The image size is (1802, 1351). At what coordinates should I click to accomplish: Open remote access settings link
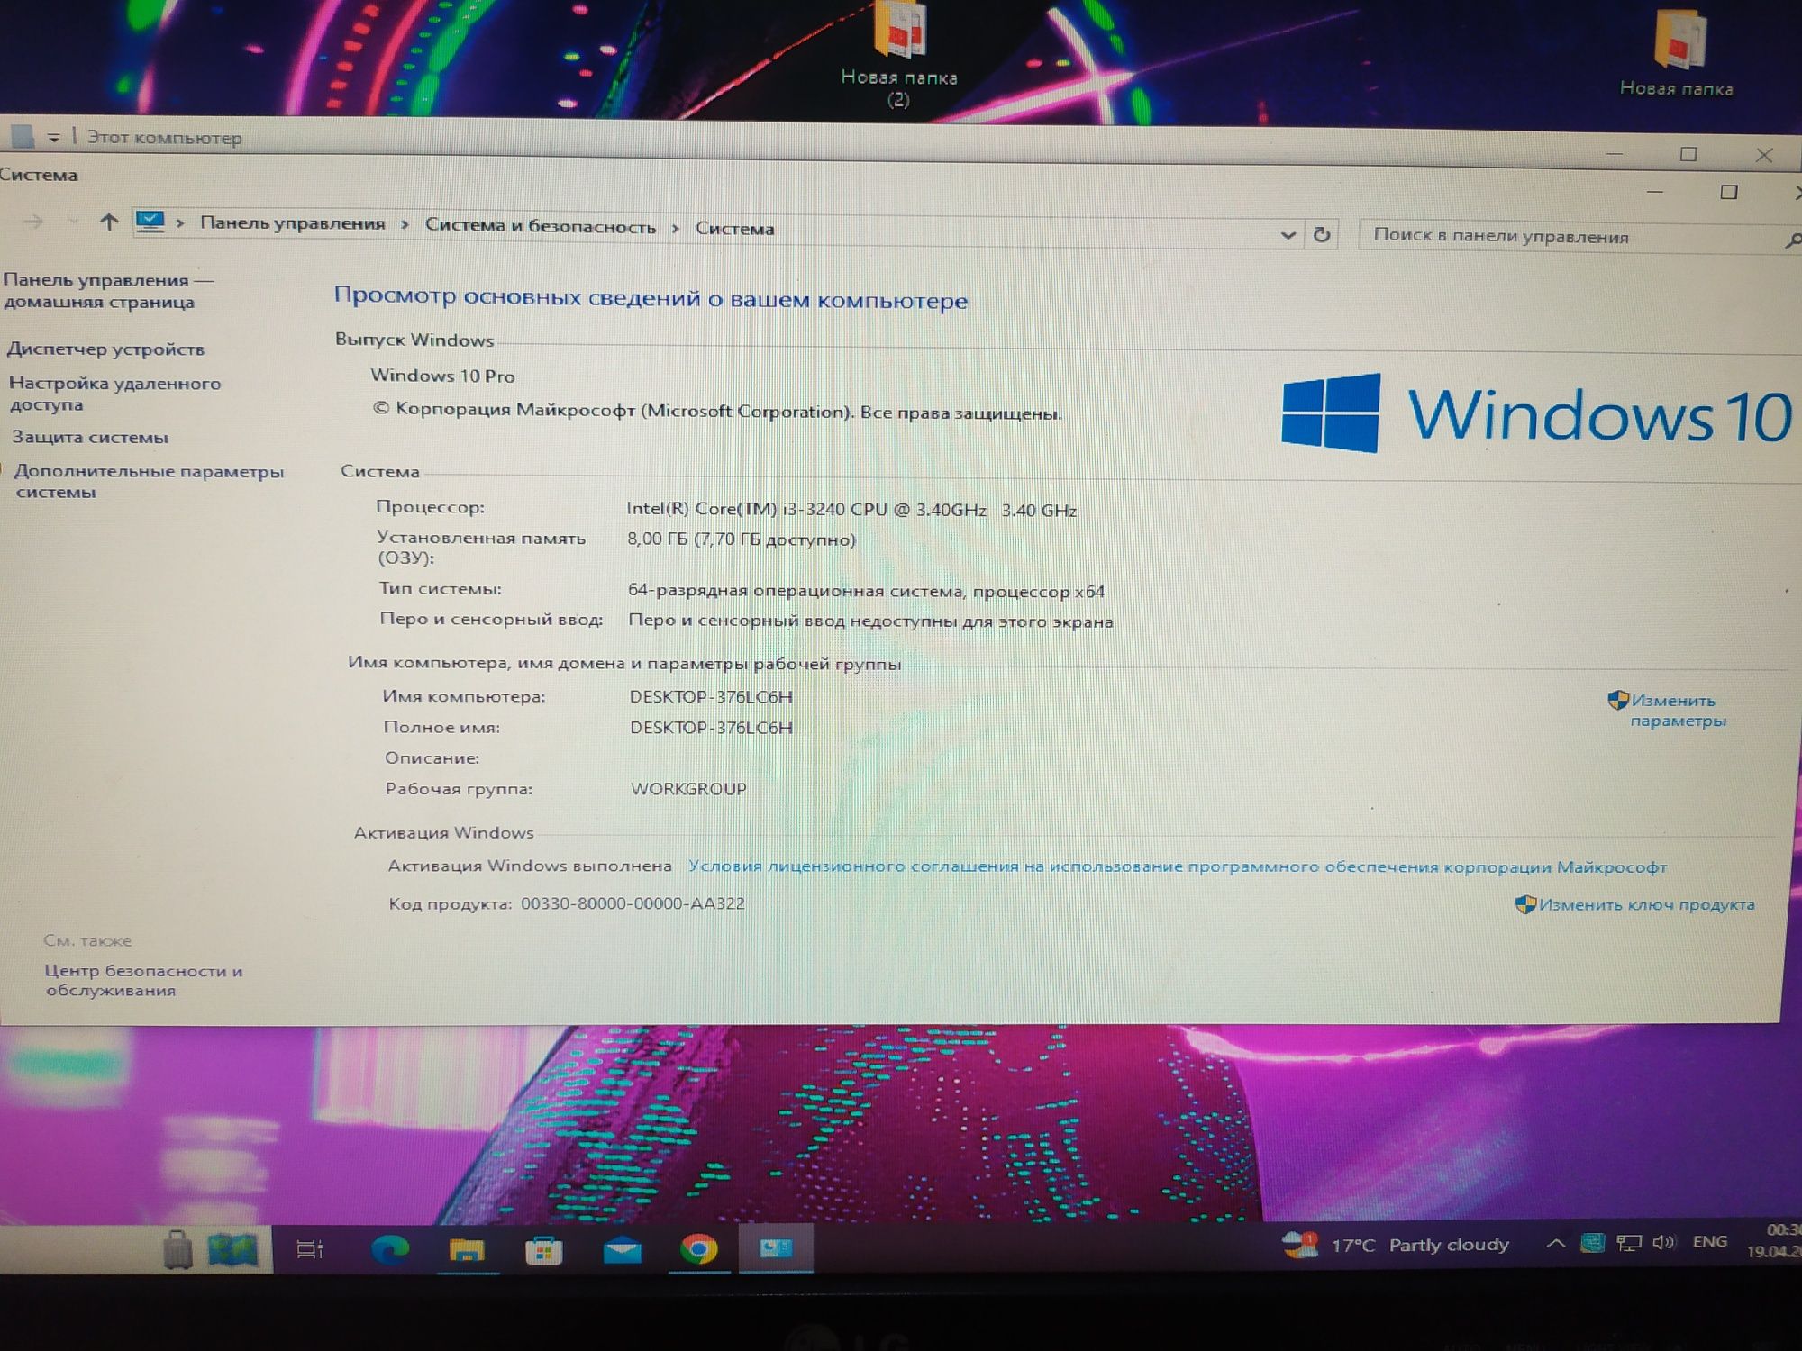(x=114, y=394)
